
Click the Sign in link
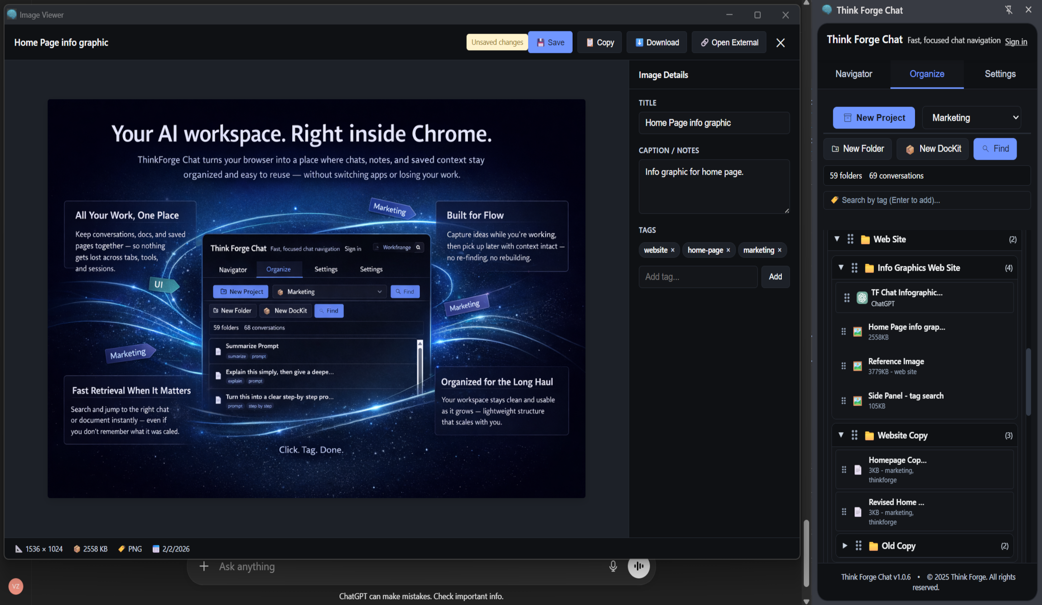pos(1016,42)
